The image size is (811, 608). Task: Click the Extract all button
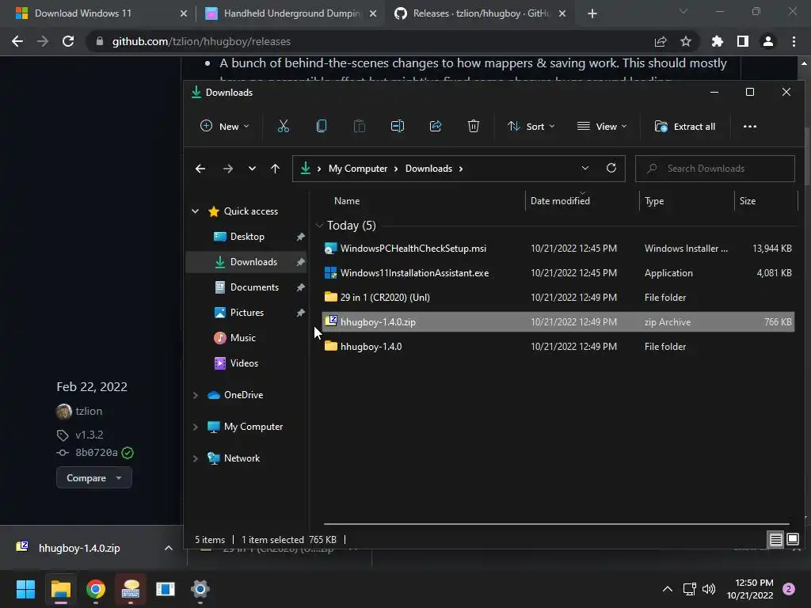(685, 126)
